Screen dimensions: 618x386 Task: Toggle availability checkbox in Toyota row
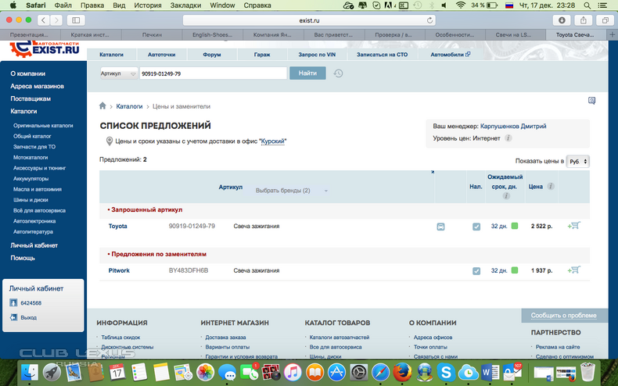coord(476,227)
